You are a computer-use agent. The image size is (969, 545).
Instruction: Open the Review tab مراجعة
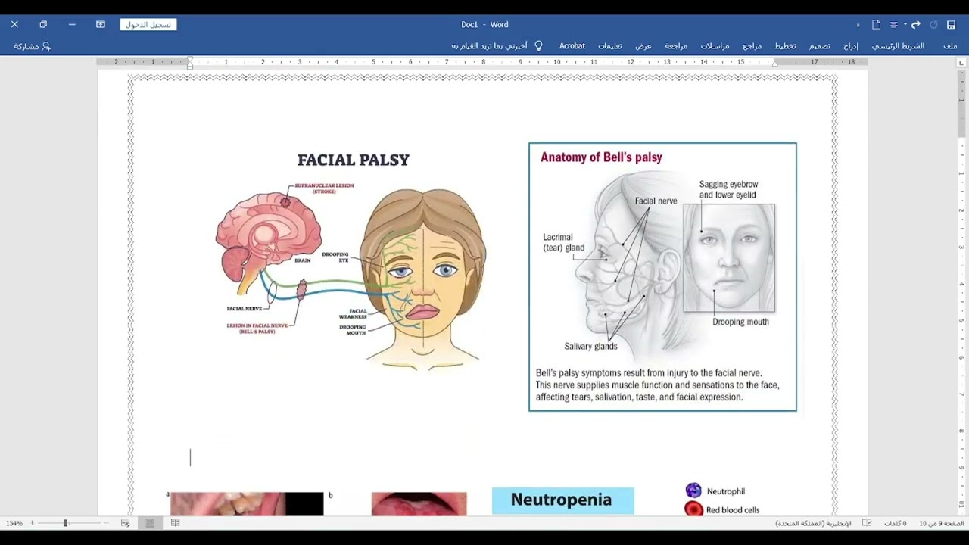(x=676, y=46)
